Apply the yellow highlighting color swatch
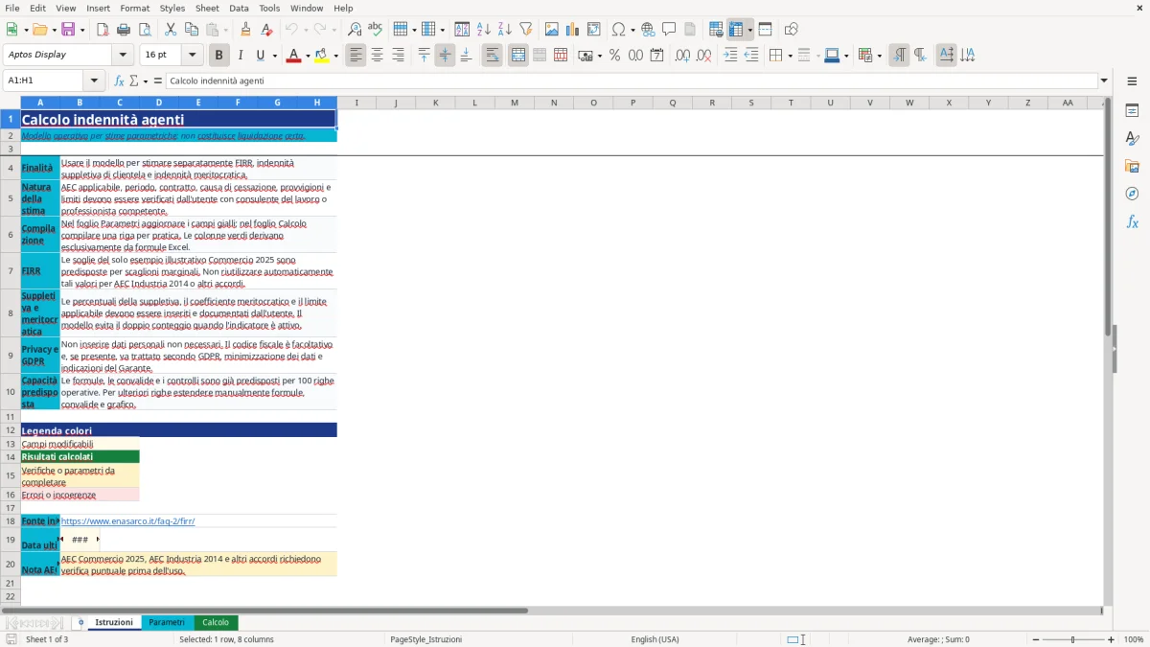Screen dimensions: 1150x647 coord(321,56)
